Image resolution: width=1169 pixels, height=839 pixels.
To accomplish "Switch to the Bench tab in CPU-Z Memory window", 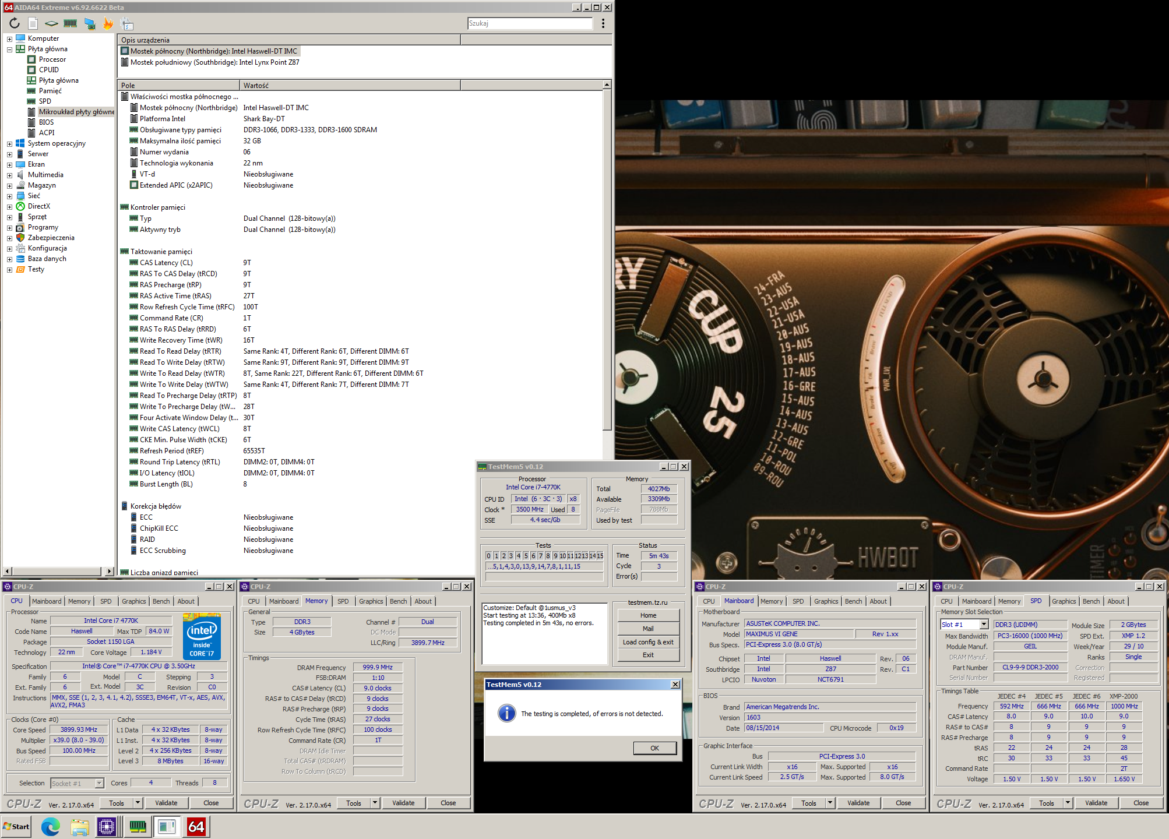I will point(398,601).
